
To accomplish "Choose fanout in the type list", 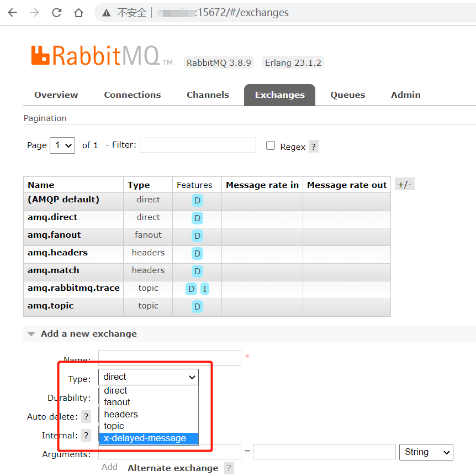I will click(149, 402).
